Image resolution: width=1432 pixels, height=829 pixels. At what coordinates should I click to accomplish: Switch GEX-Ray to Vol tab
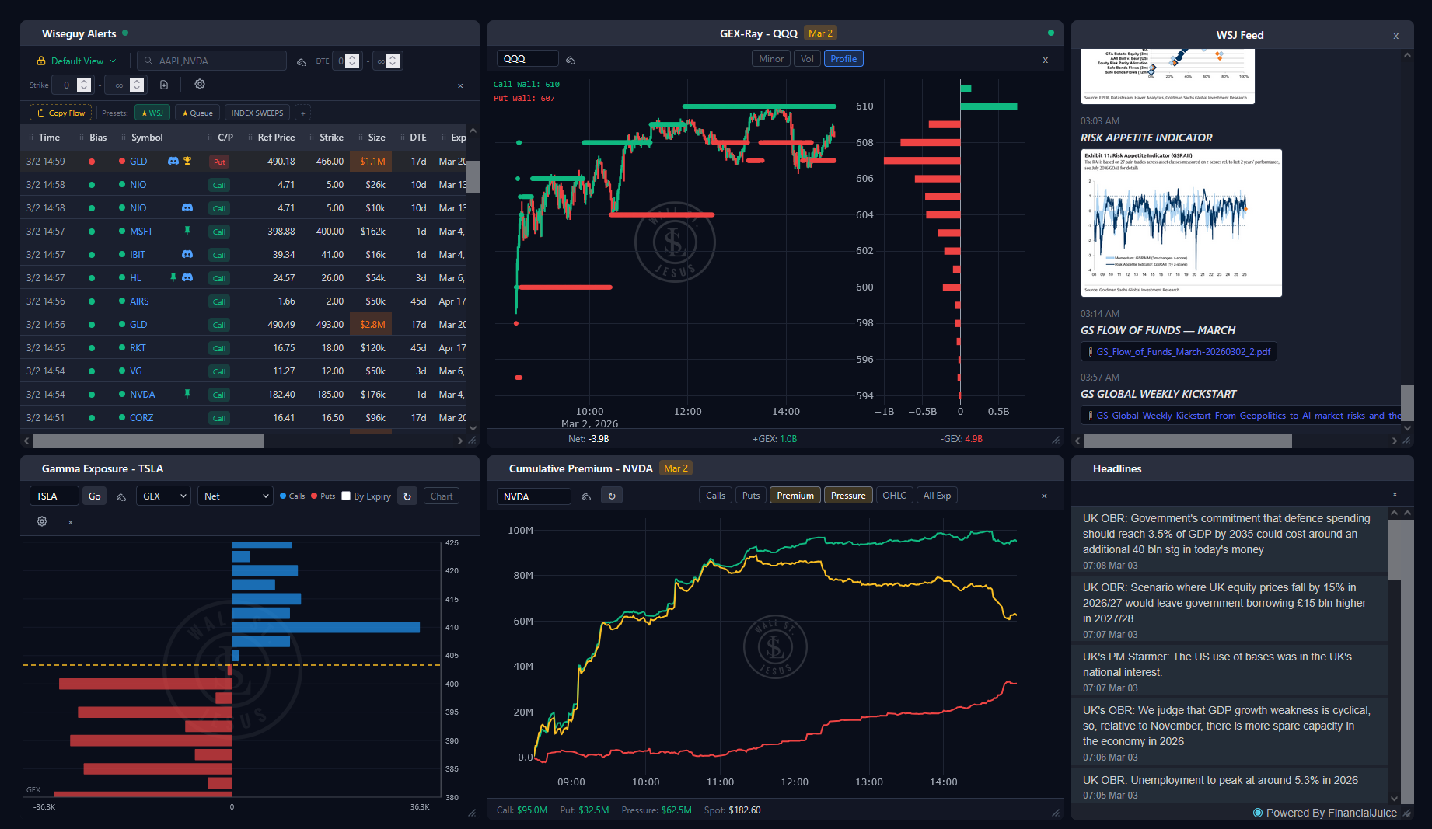click(x=807, y=59)
